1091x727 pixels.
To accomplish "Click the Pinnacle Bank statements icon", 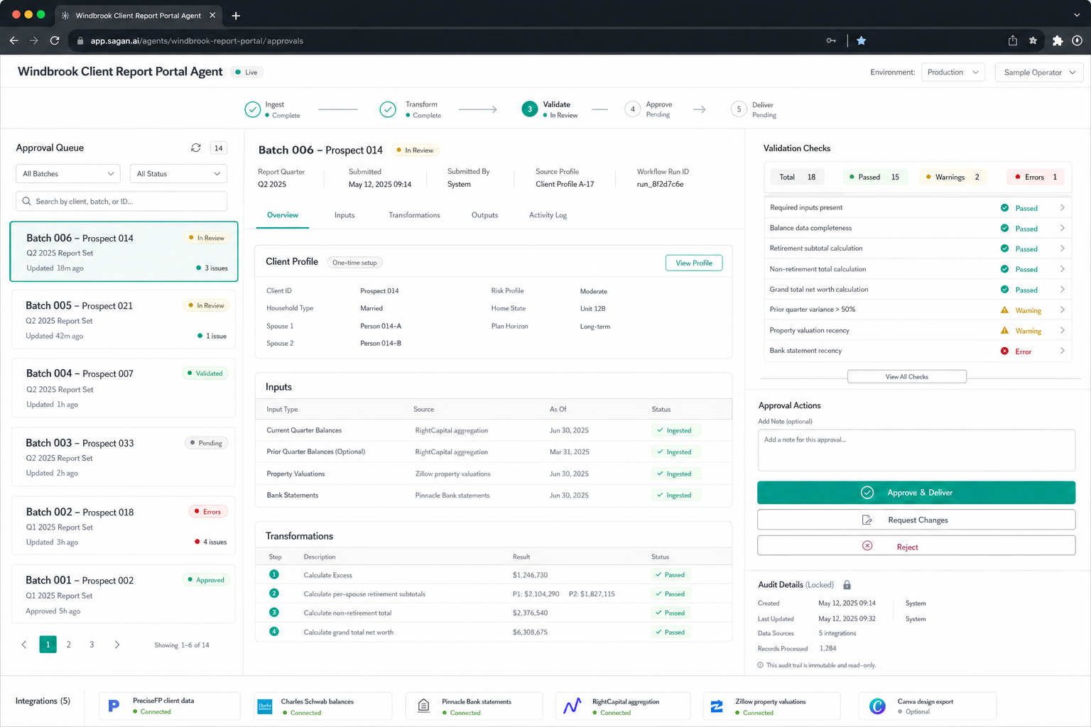I will [x=423, y=706].
